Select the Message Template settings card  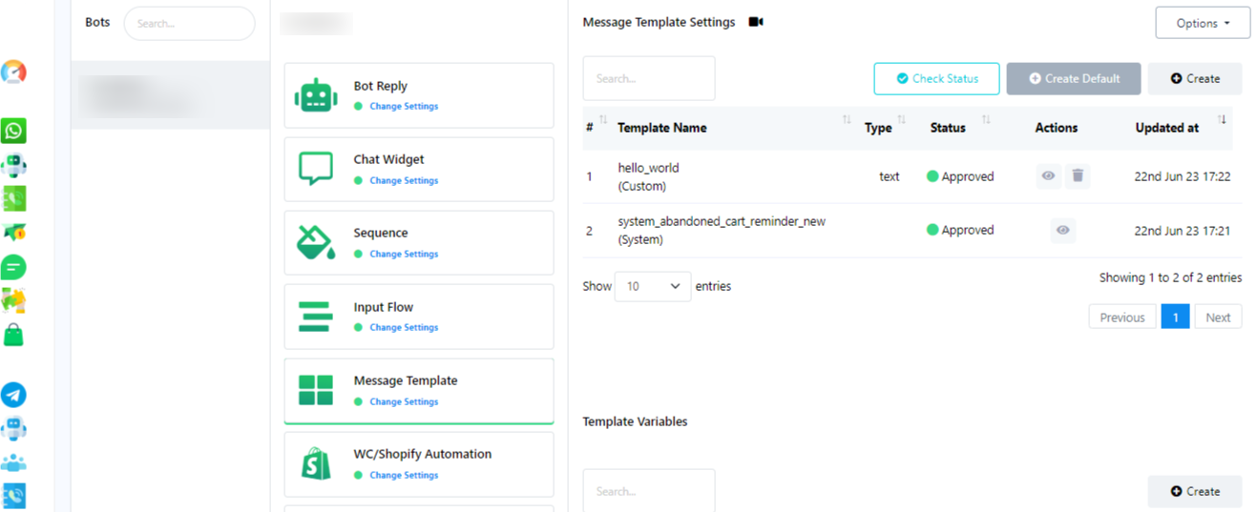[418, 390]
